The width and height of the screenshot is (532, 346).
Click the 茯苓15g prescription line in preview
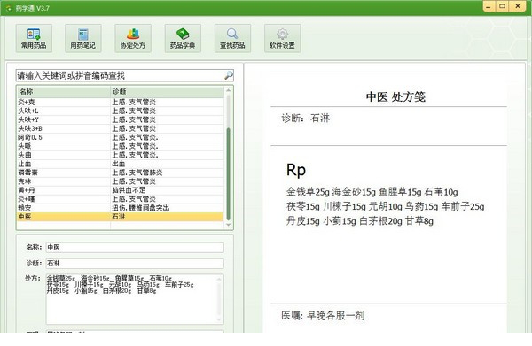(385, 206)
